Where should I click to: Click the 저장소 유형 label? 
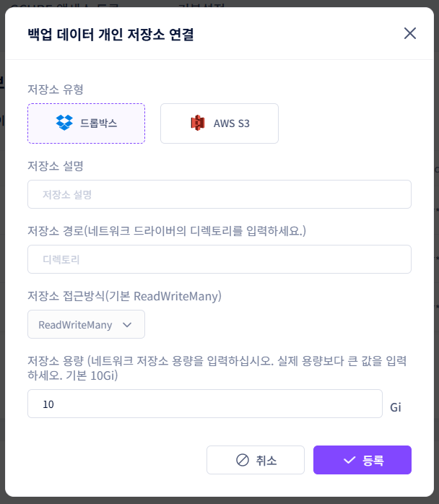[56, 89]
